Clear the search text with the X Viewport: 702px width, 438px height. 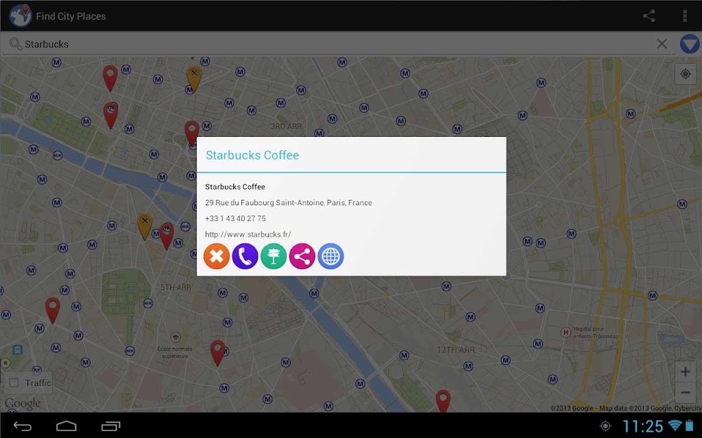pyautogui.click(x=662, y=44)
